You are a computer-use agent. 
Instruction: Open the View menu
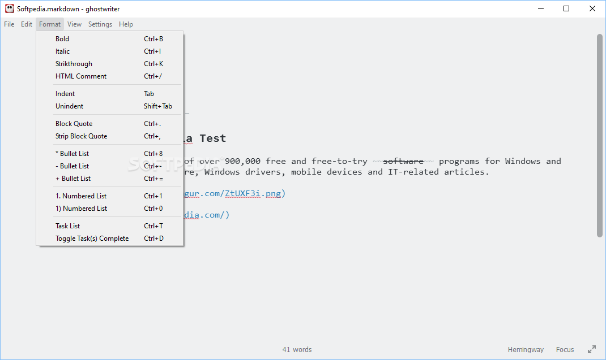74,24
